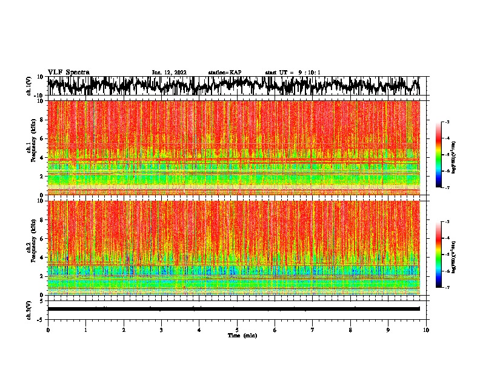This screenshot has height=370, width=480.
Task: Click time axis tick label "8"
Action: tap(350, 330)
